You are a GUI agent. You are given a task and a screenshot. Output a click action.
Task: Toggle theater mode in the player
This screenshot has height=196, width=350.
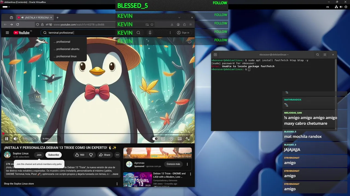pos(180,139)
